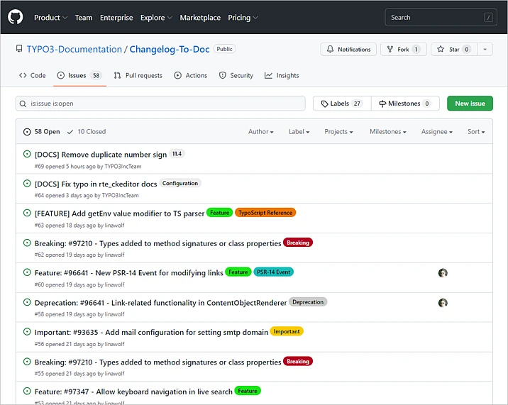Show the 58 Open issues filter

tap(42, 131)
